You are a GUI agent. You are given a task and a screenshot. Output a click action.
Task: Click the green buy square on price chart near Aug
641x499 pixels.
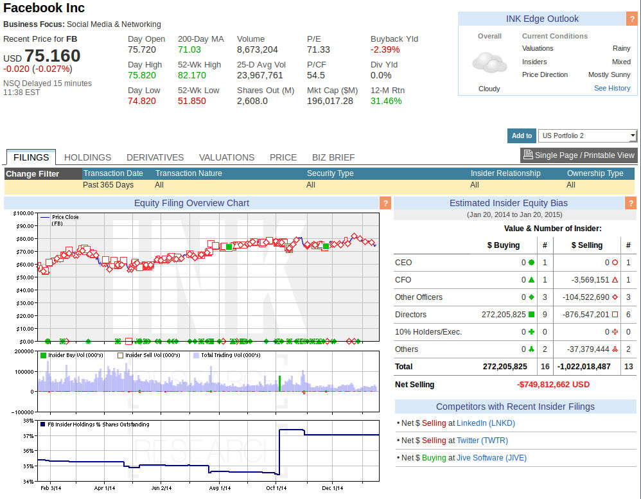click(x=229, y=247)
